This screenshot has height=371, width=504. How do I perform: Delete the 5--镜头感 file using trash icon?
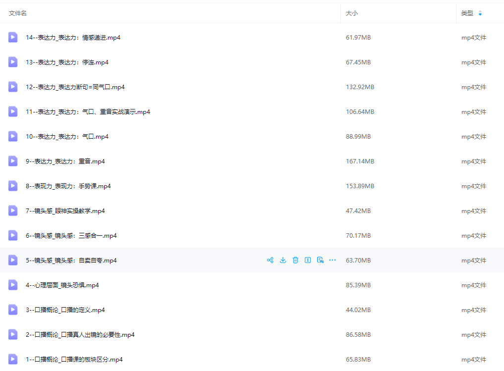[295, 260]
